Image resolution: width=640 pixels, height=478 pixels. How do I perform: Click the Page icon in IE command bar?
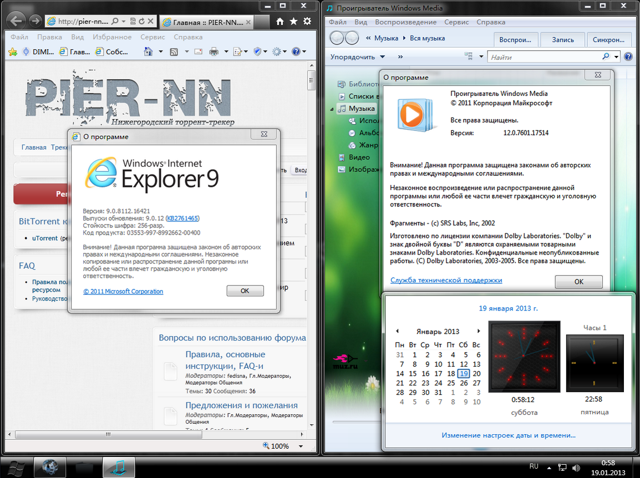tap(237, 52)
